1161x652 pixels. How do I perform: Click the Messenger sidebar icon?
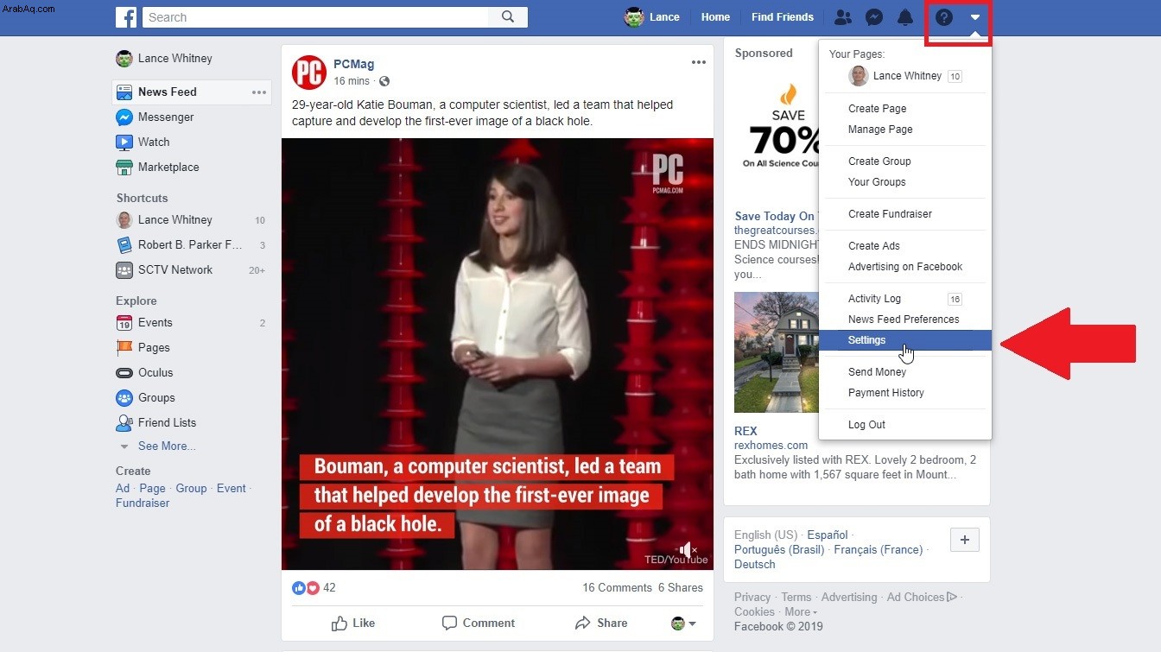click(x=124, y=117)
